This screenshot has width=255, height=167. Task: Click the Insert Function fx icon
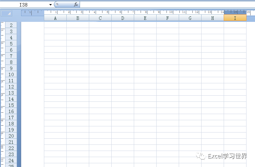click(x=76, y=5)
